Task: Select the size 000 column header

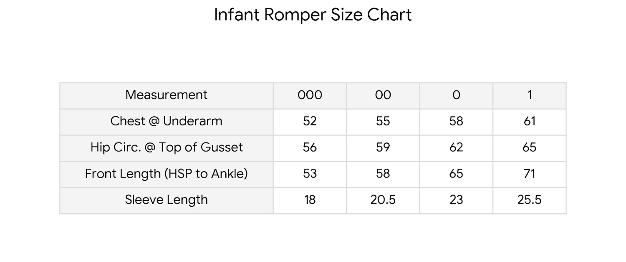Action: pos(310,95)
